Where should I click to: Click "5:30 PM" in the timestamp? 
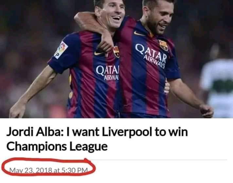[75, 170]
